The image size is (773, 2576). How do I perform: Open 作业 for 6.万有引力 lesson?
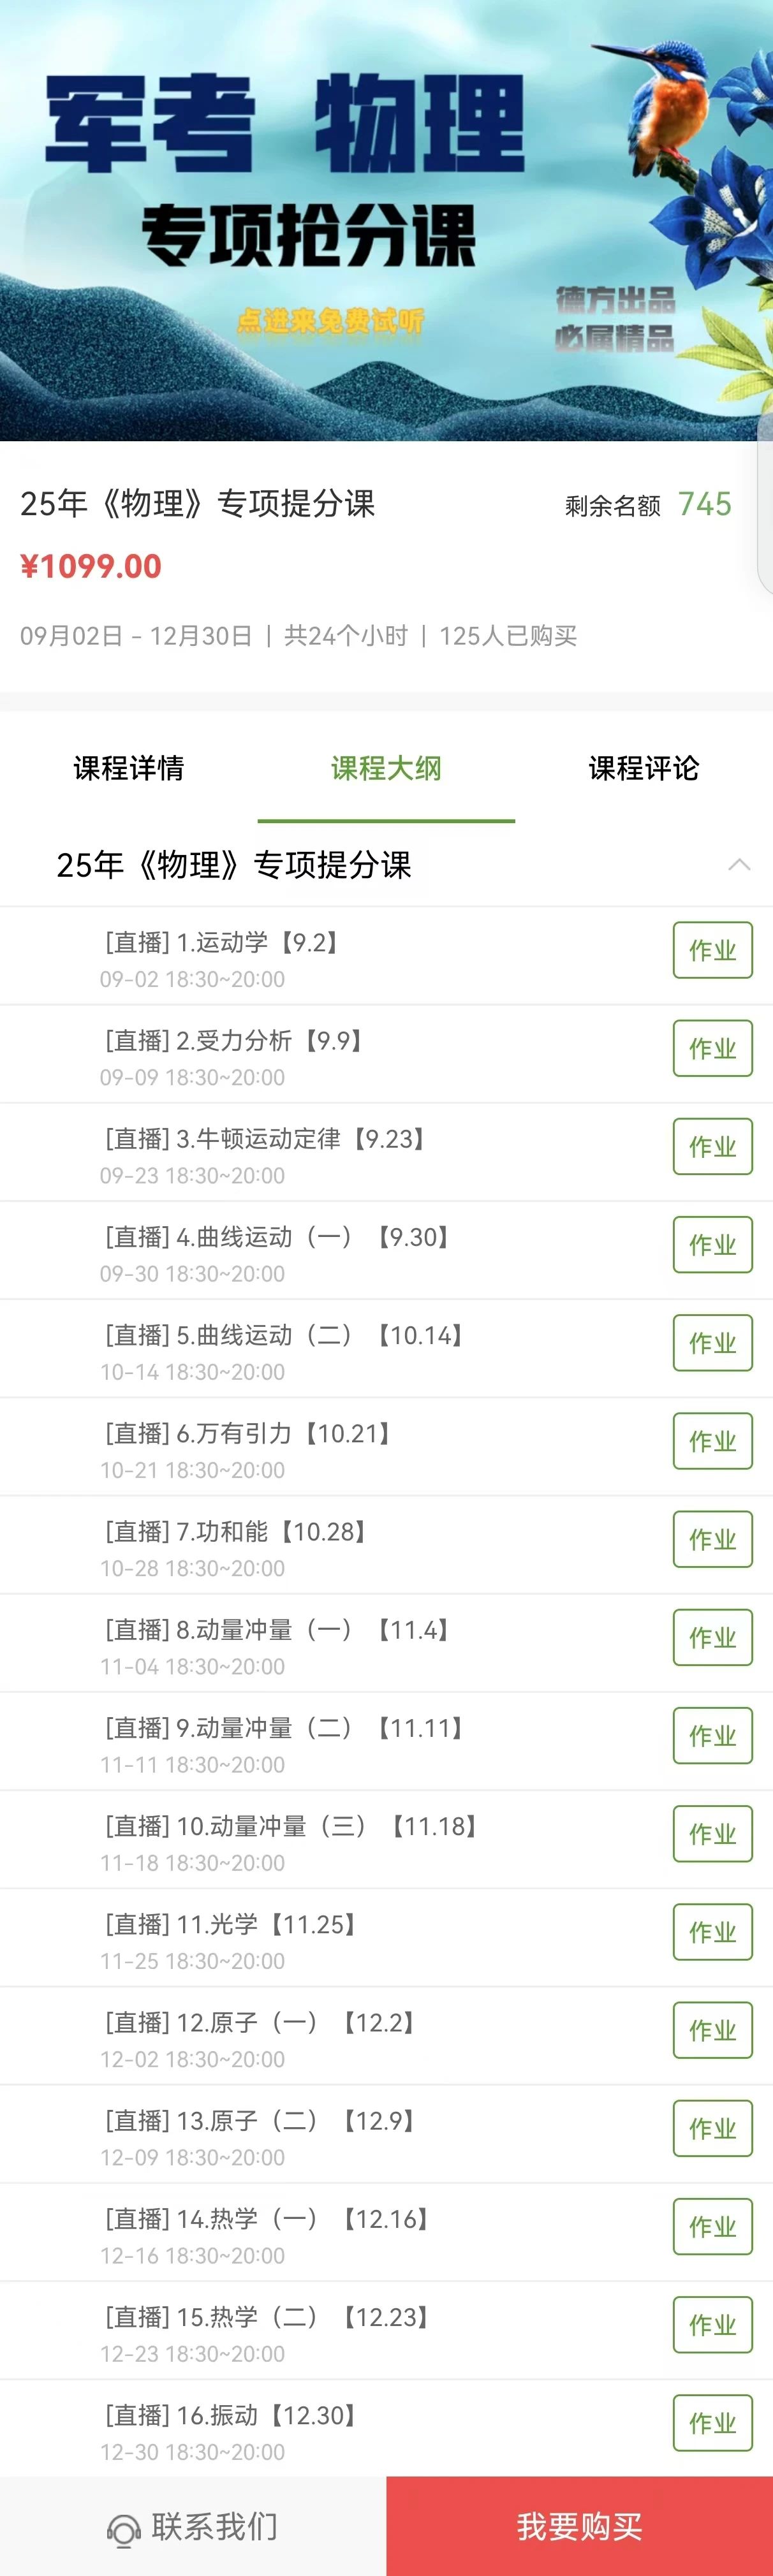[713, 1441]
